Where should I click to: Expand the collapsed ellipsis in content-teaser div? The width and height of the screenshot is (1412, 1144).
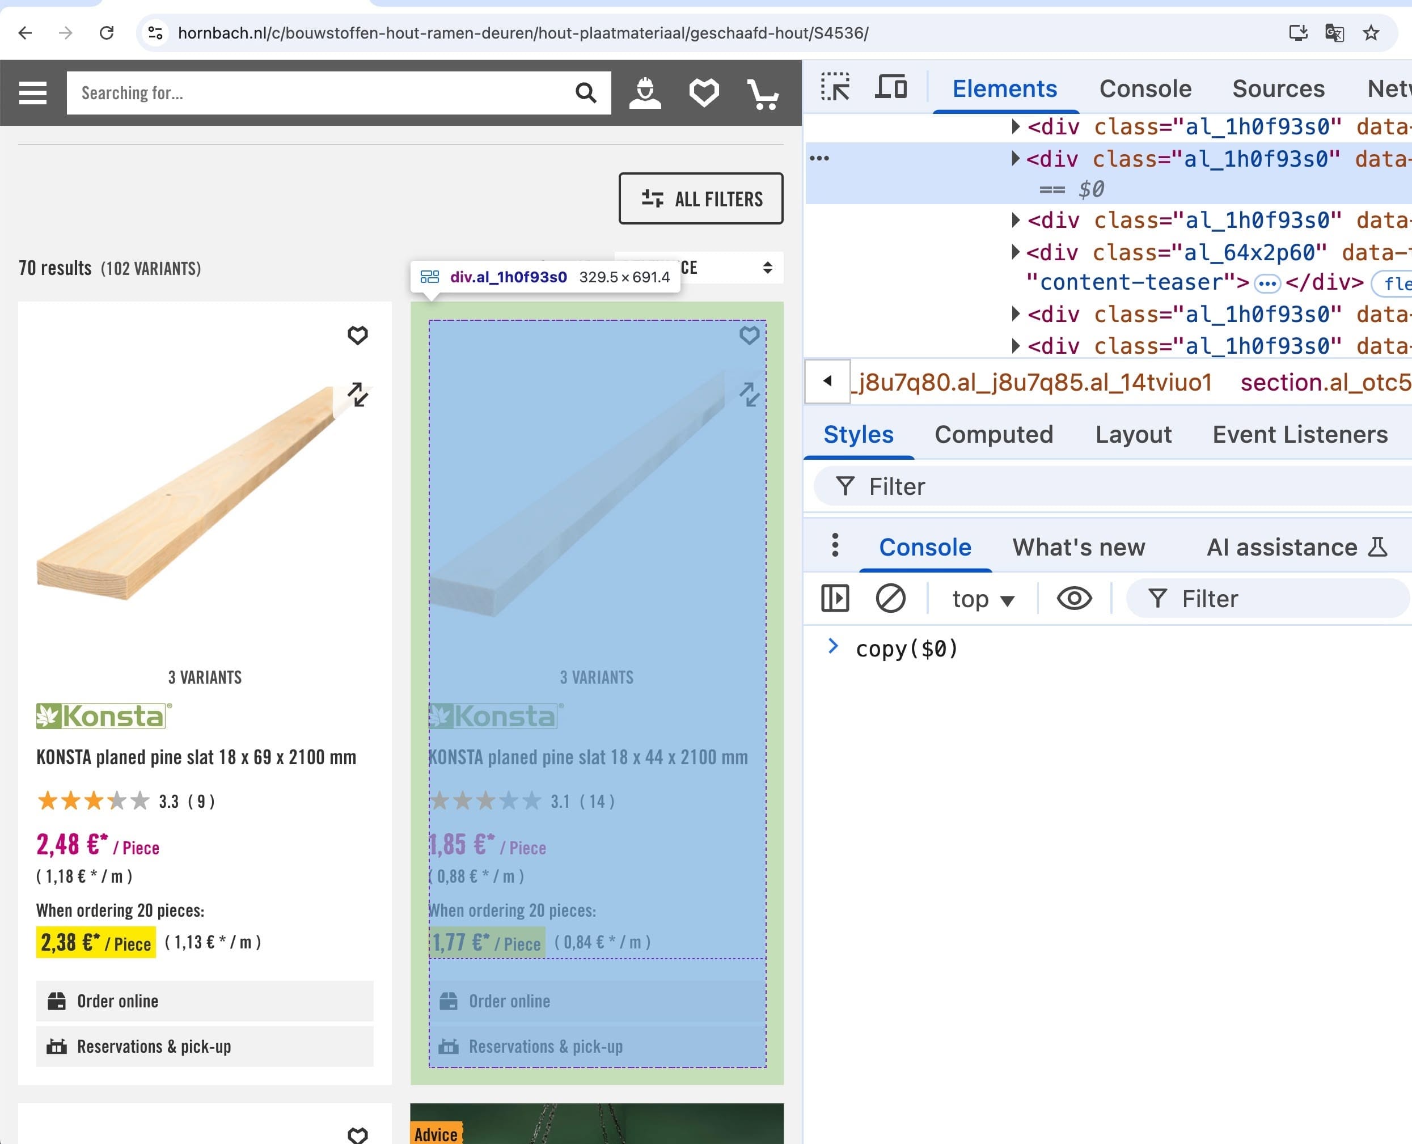(x=1267, y=283)
